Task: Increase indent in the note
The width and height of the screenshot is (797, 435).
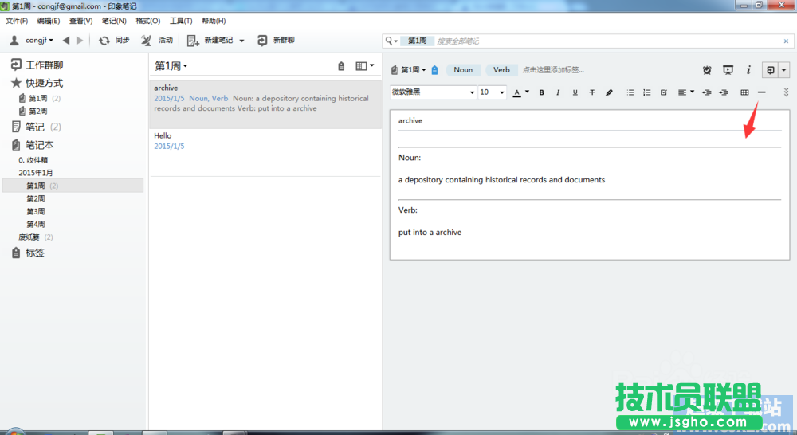Action: (x=724, y=92)
